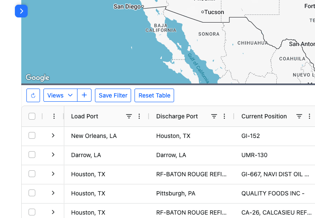Image resolution: width=315 pixels, height=218 pixels.
Task: Open the row-selector column three-dot menu
Action: pyautogui.click(x=54, y=116)
